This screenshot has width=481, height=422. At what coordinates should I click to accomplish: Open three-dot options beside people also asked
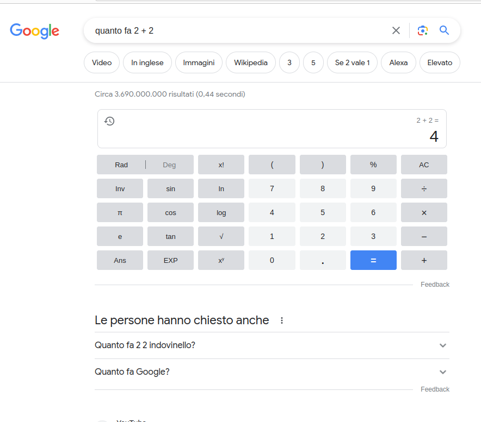[282, 320]
